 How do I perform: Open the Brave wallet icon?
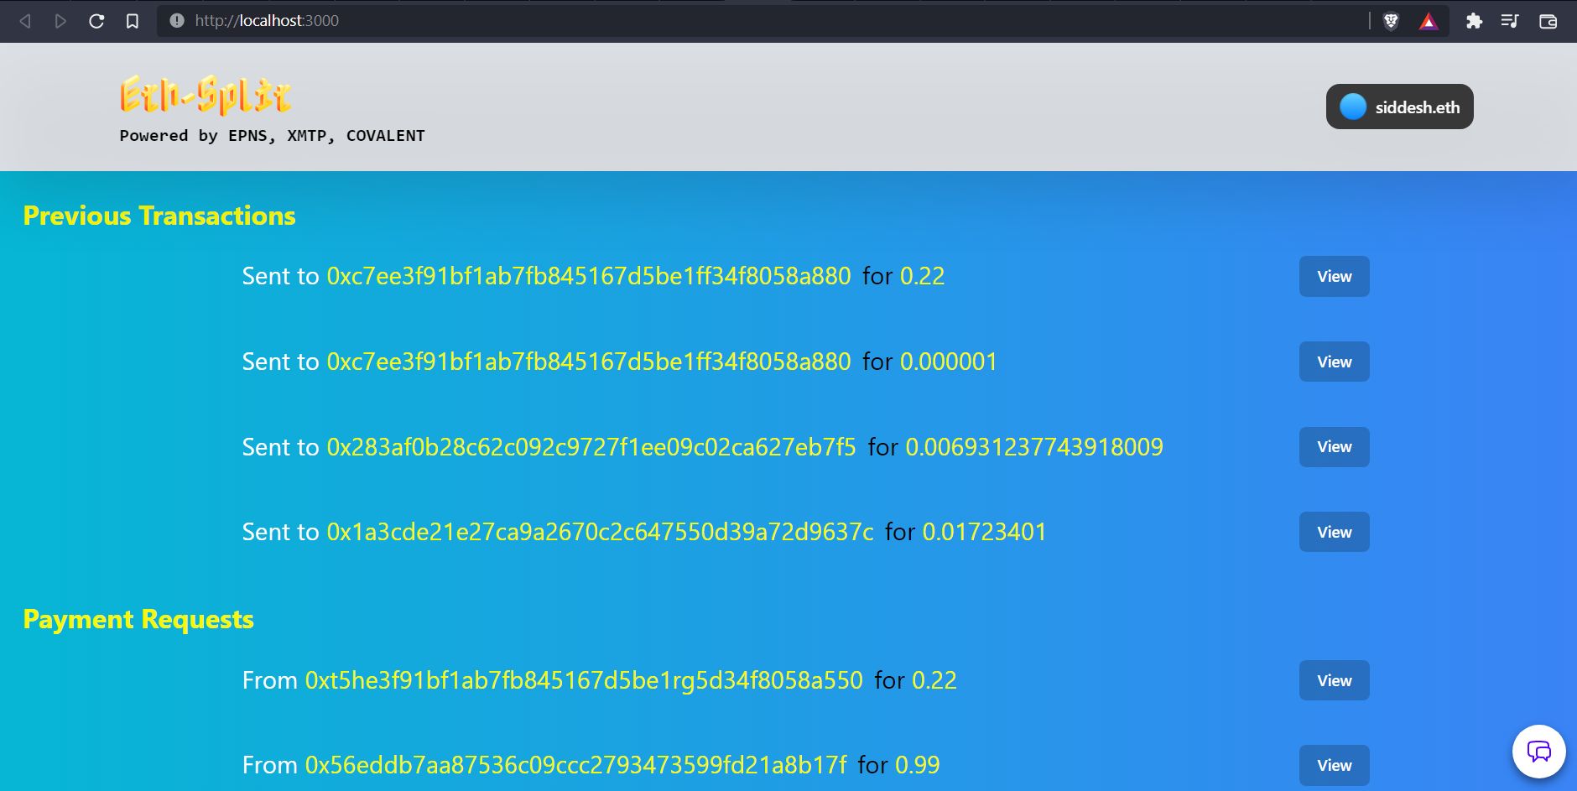tap(1548, 21)
